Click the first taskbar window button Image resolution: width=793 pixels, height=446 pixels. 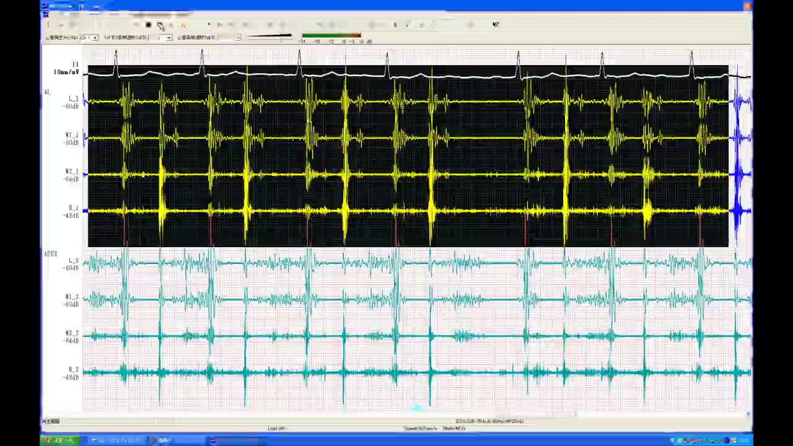(116, 440)
